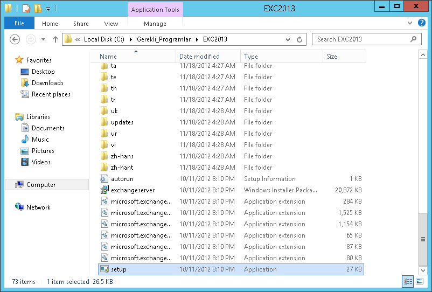Sort by Type column header
The width and height of the screenshot is (432, 292).
click(x=282, y=57)
